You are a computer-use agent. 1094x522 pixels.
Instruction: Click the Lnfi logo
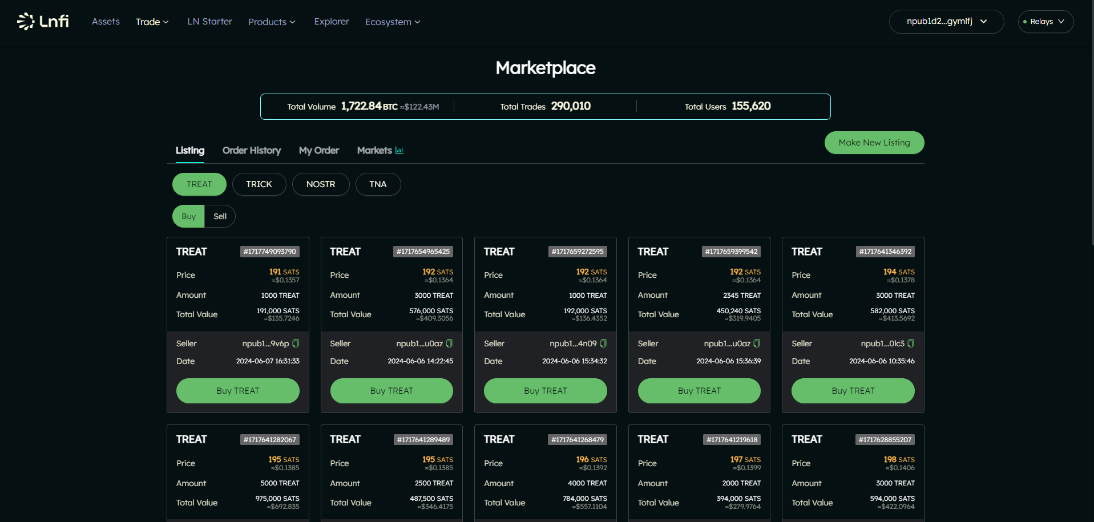pyautogui.click(x=43, y=21)
